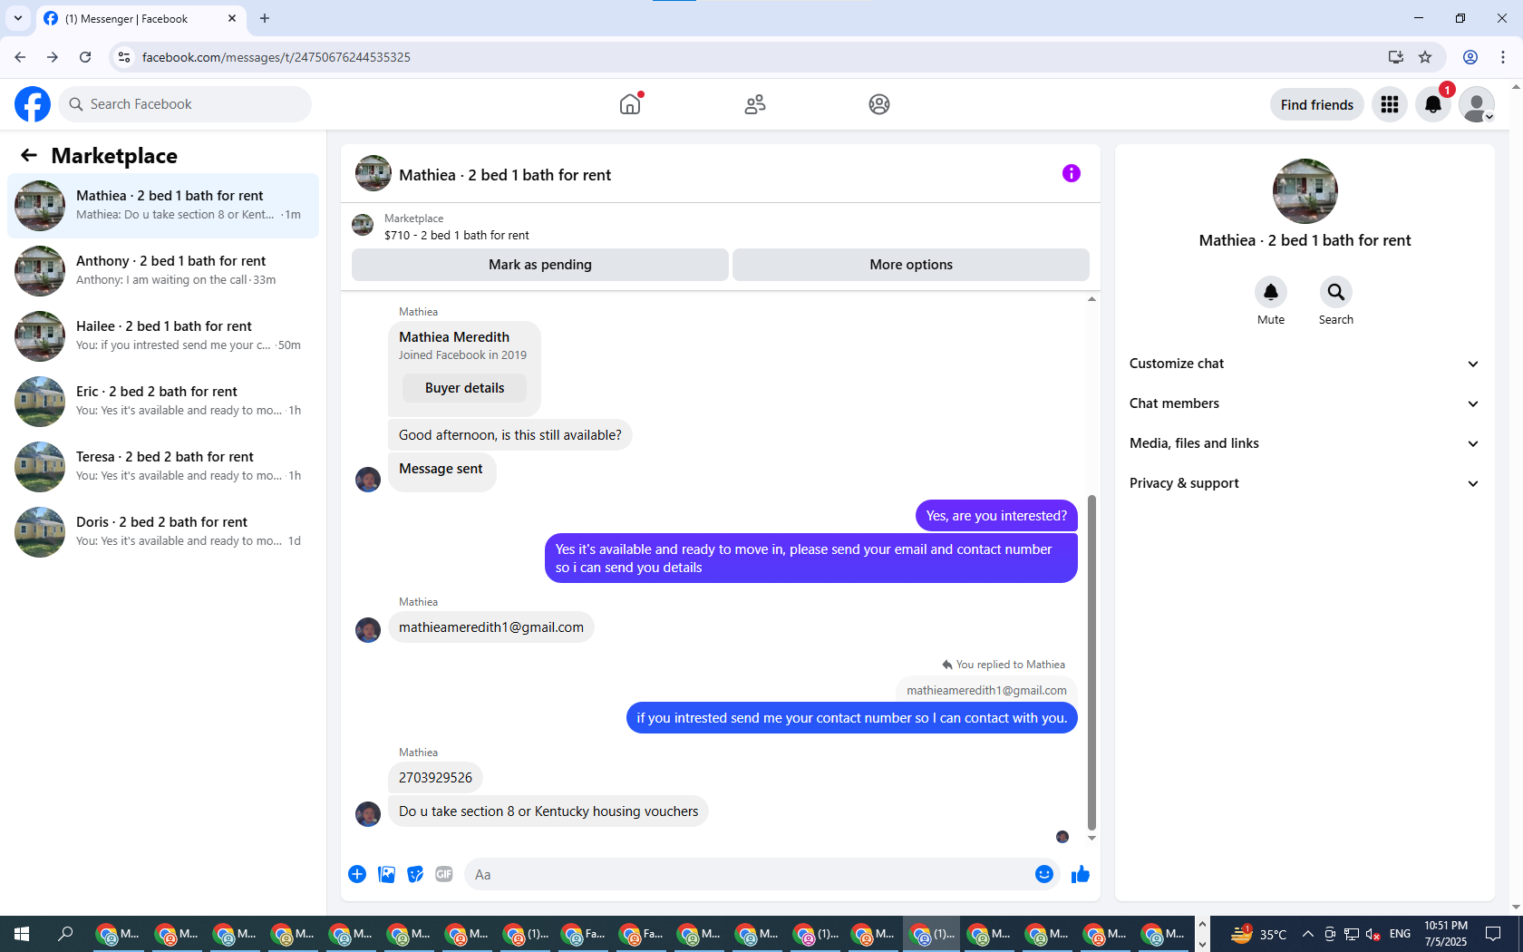Open Chrome three-dot menu
The width and height of the screenshot is (1523, 952).
pos(1503,57)
